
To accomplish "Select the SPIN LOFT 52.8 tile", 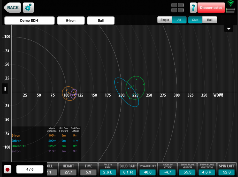I will pos(227,169).
